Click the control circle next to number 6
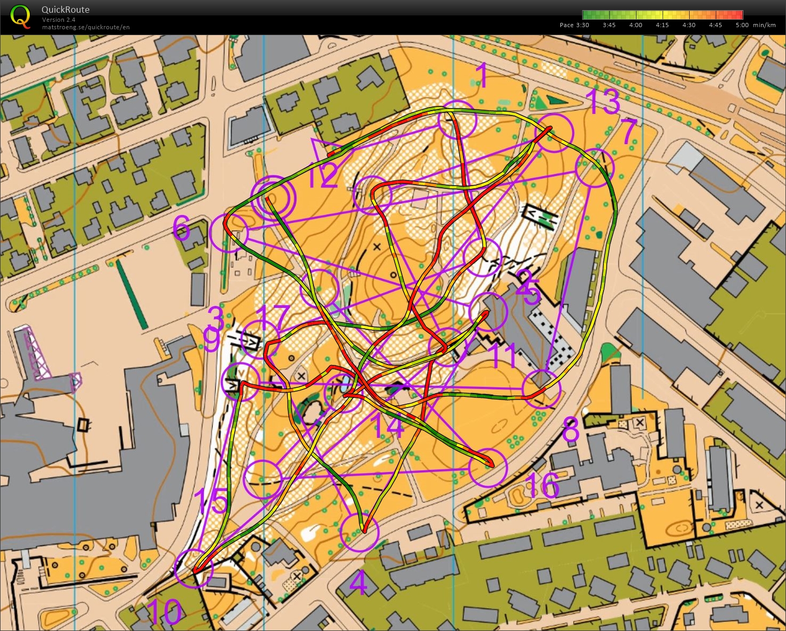 point(229,233)
